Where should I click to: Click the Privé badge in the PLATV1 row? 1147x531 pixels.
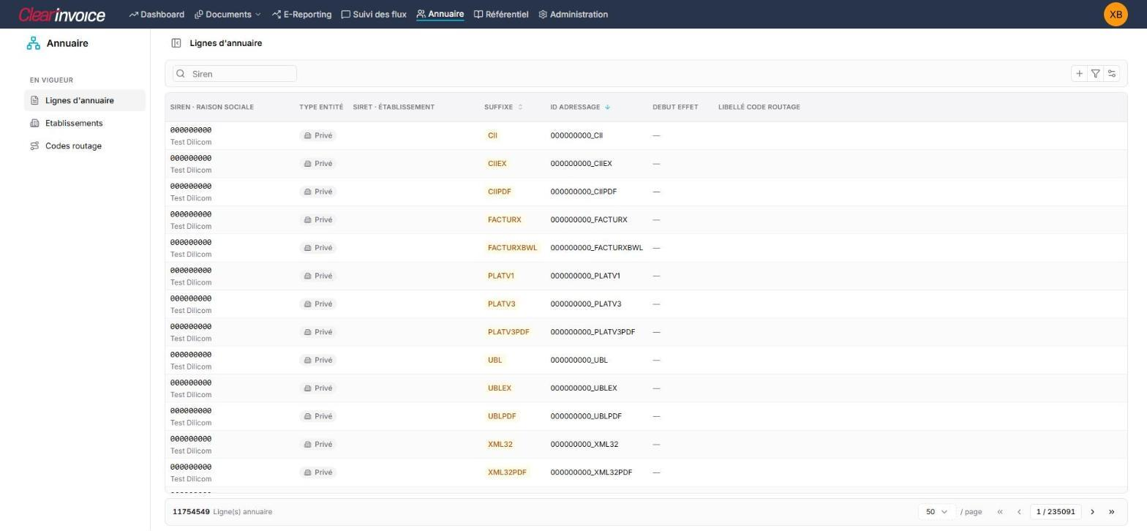pos(317,276)
